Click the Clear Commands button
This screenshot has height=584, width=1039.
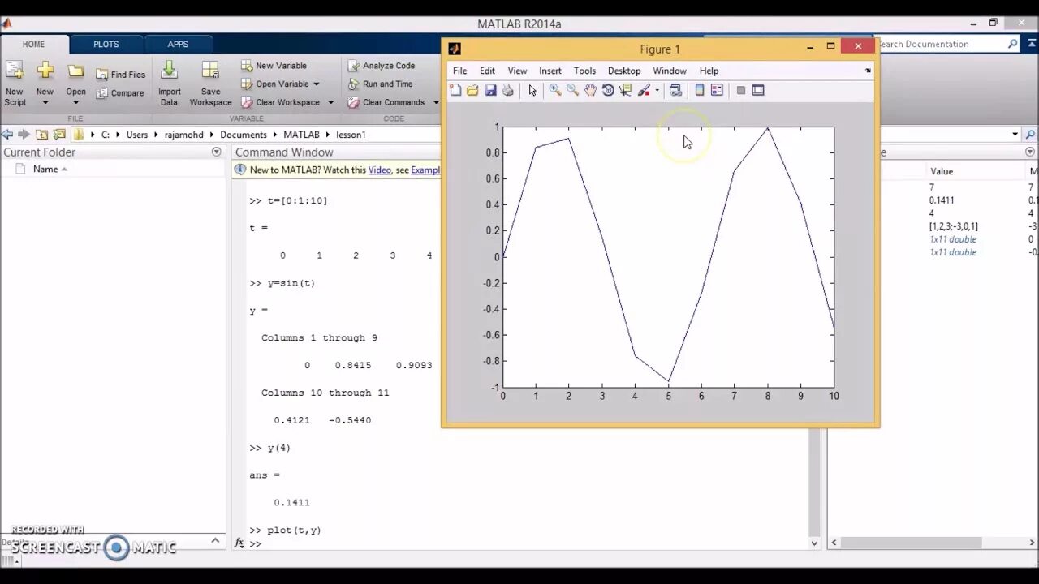point(386,102)
